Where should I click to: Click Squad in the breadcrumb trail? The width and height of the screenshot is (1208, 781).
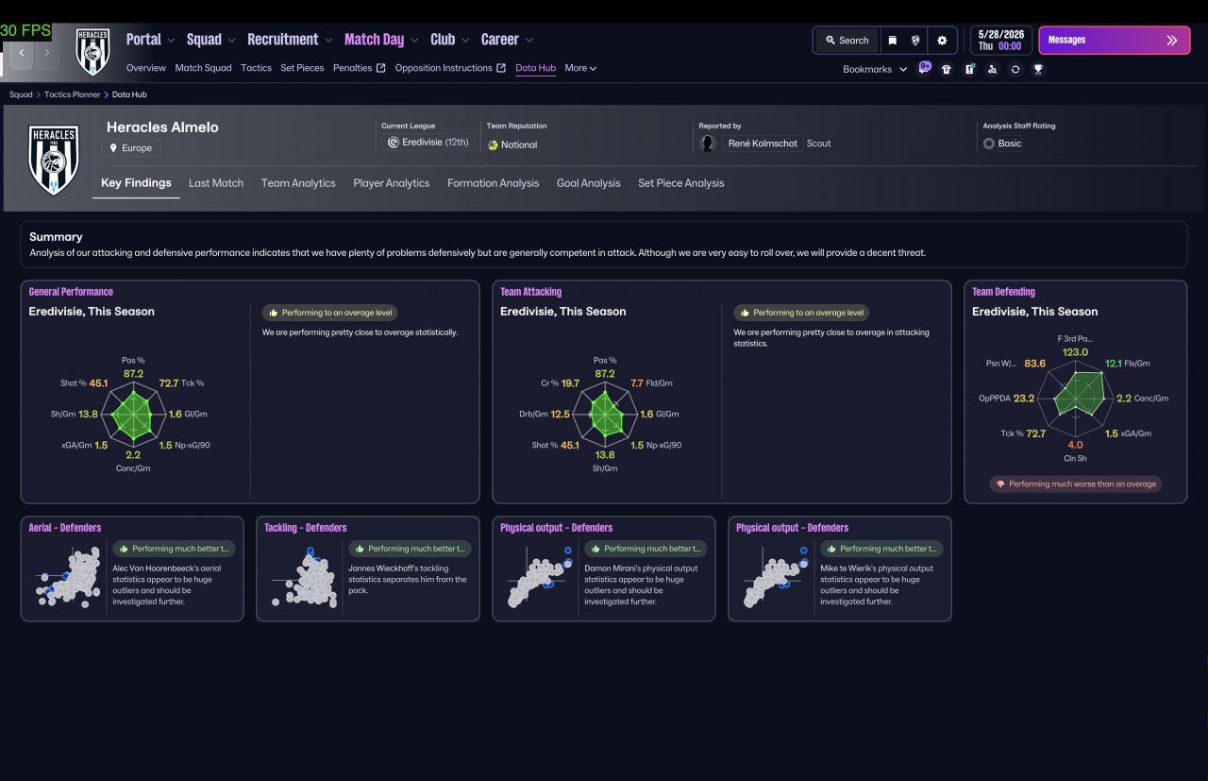[21, 94]
